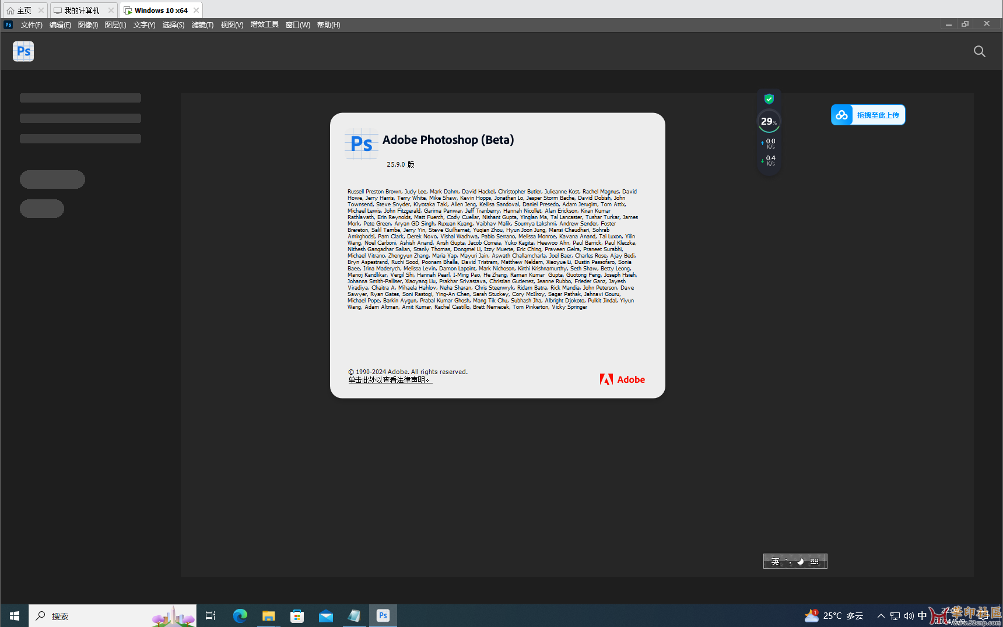The height and width of the screenshot is (627, 1003).
Task: Open the 视图(V) menu
Action: click(x=232, y=25)
